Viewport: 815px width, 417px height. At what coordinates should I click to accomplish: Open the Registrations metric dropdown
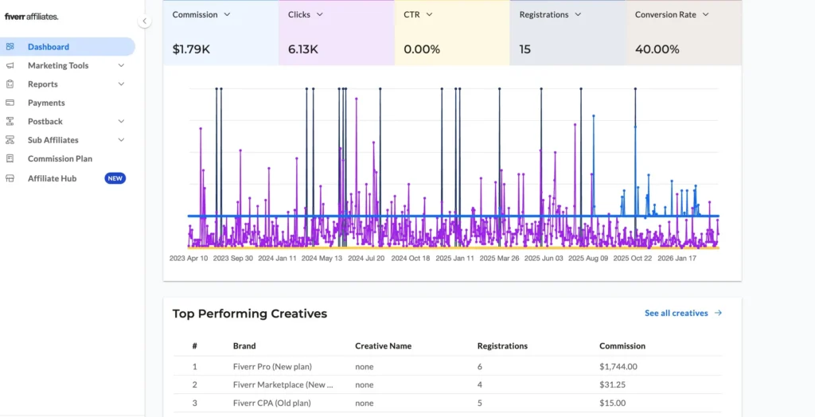[578, 14]
